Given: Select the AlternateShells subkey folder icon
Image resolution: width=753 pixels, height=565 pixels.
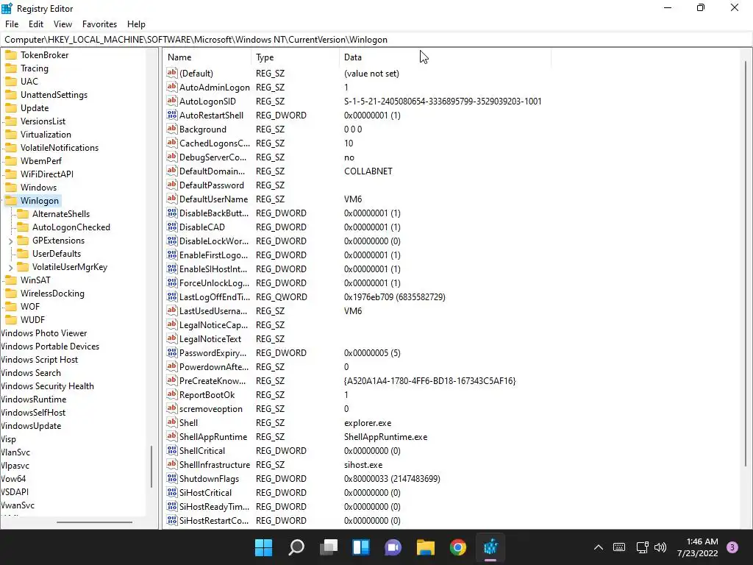Looking at the screenshot, I should click(x=23, y=214).
